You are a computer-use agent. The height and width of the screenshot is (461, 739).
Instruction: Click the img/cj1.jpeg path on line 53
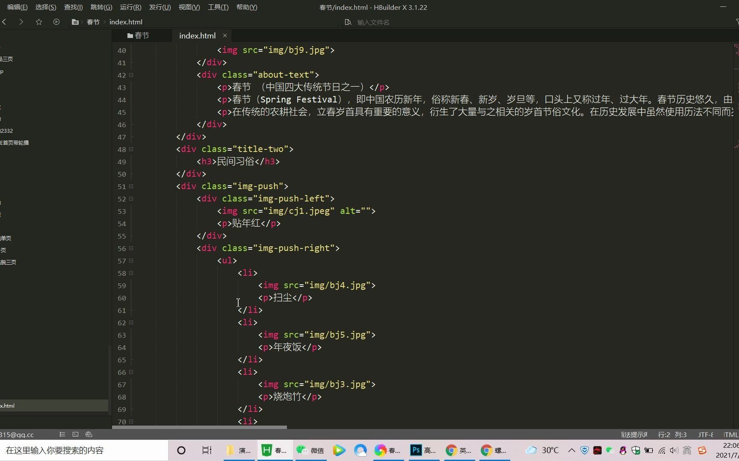299,211
